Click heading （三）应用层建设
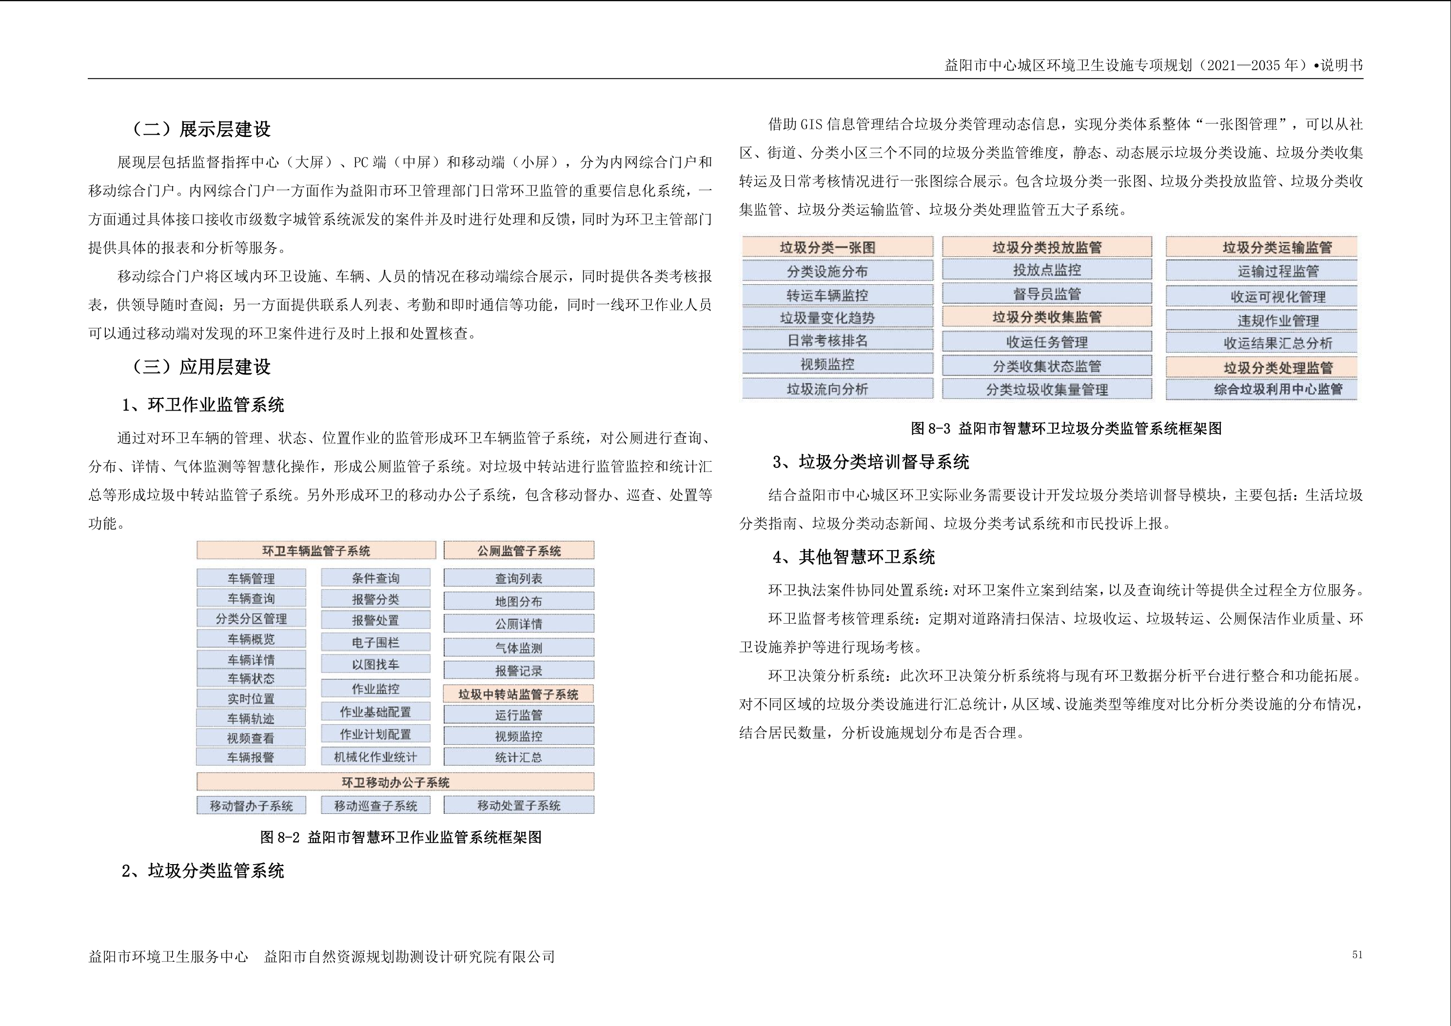The height and width of the screenshot is (1026, 1451). point(201,367)
